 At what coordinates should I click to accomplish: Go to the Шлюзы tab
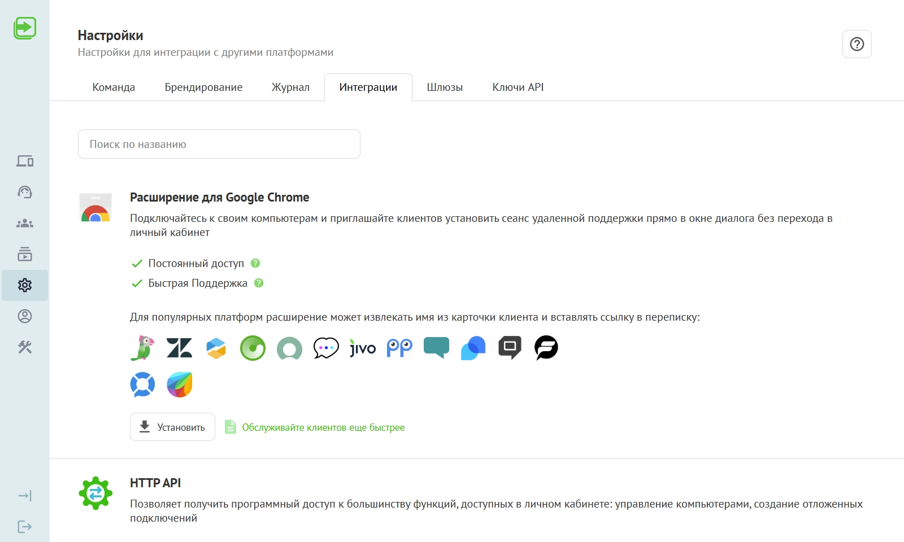(445, 88)
